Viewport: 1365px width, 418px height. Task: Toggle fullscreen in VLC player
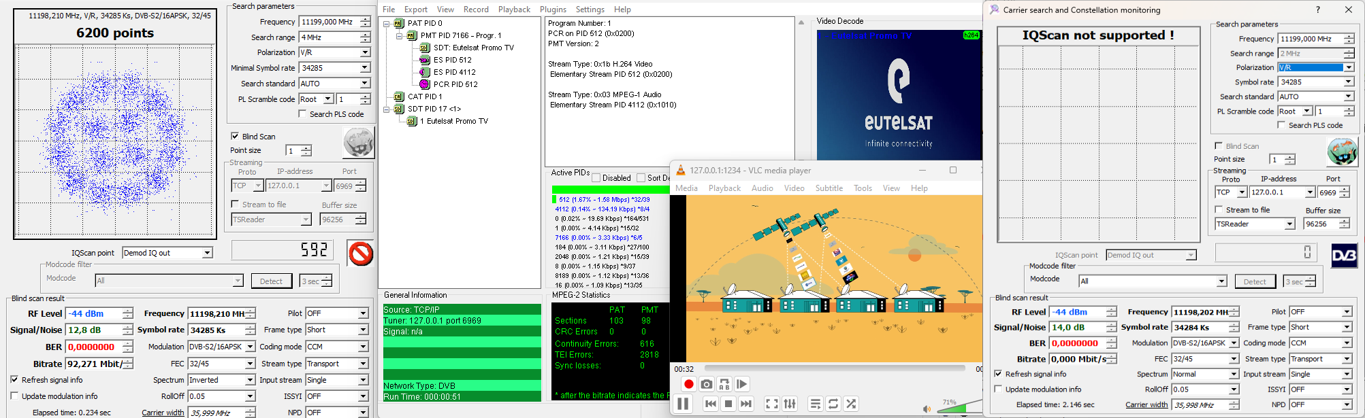[x=772, y=404]
